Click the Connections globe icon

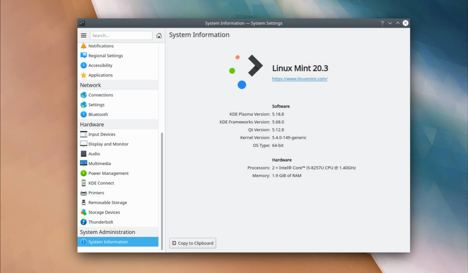click(x=83, y=95)
